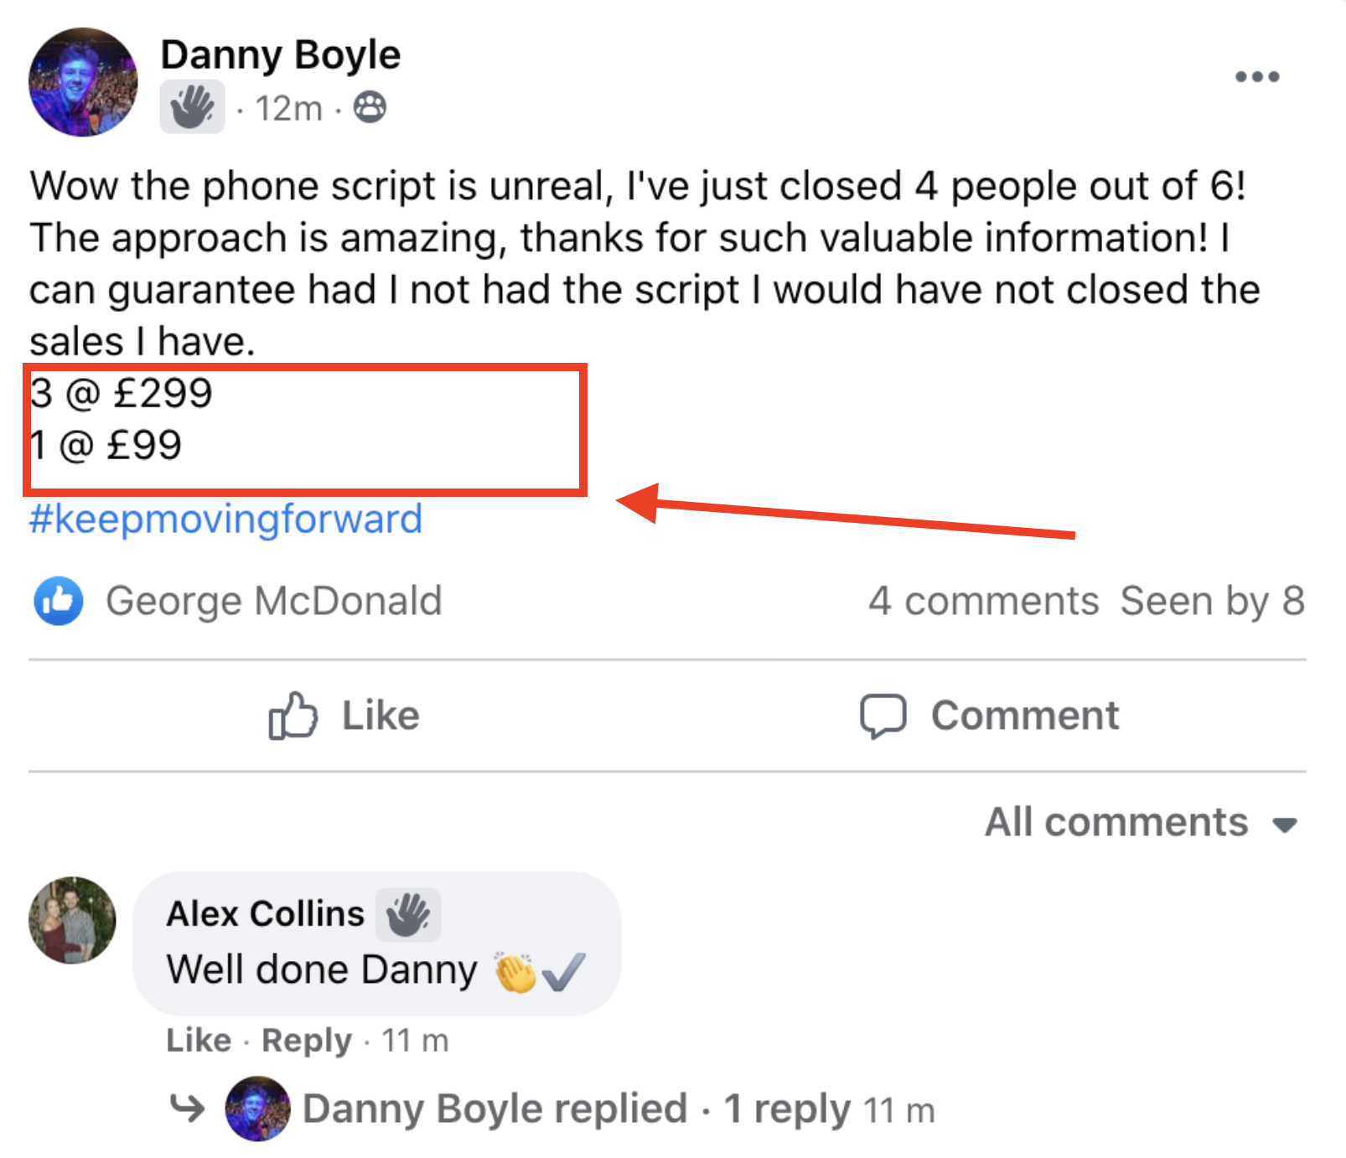Viewport: 1346px width, 1158px height.
Task: Open Danny Boyle's profile name link
Action: pos(281,55)
